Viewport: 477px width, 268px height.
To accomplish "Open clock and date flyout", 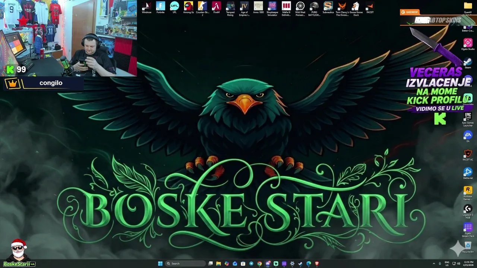I will 468,264.
